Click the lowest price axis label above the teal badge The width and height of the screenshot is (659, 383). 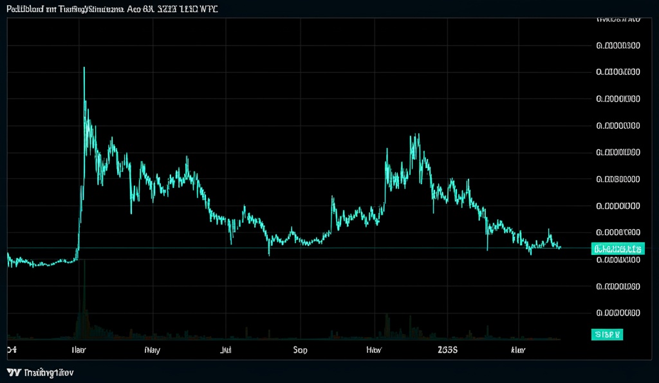(618, 313)
